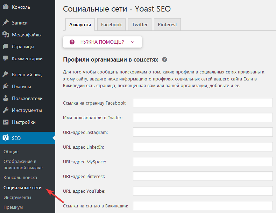Open the Премиум submenu link
276x213 pixels.
pos(13,207)
